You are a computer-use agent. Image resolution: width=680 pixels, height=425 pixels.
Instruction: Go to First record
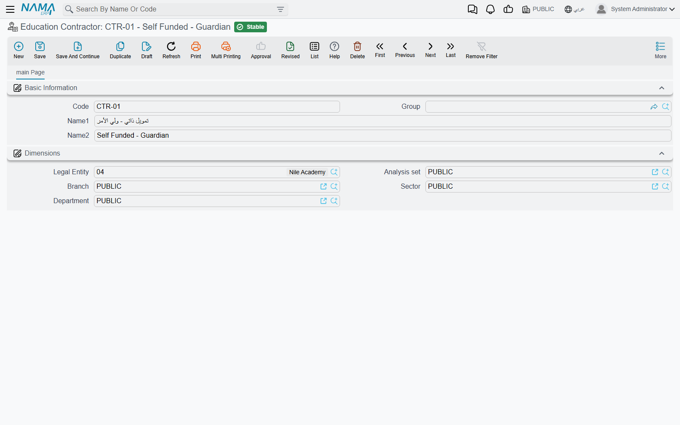[380, 50]
